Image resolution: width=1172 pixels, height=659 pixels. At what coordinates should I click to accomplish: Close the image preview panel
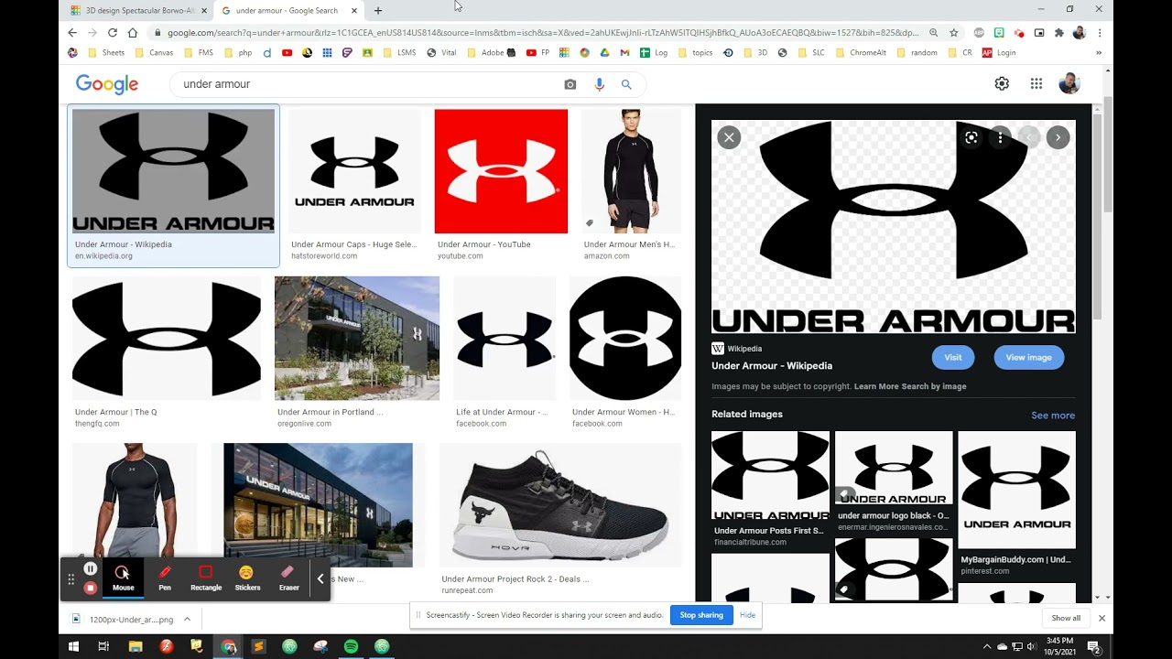(x=729, y=137)
